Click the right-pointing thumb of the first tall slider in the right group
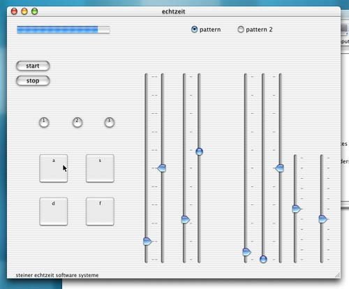Screen dimensions: 349x289 tap(246, 252)
